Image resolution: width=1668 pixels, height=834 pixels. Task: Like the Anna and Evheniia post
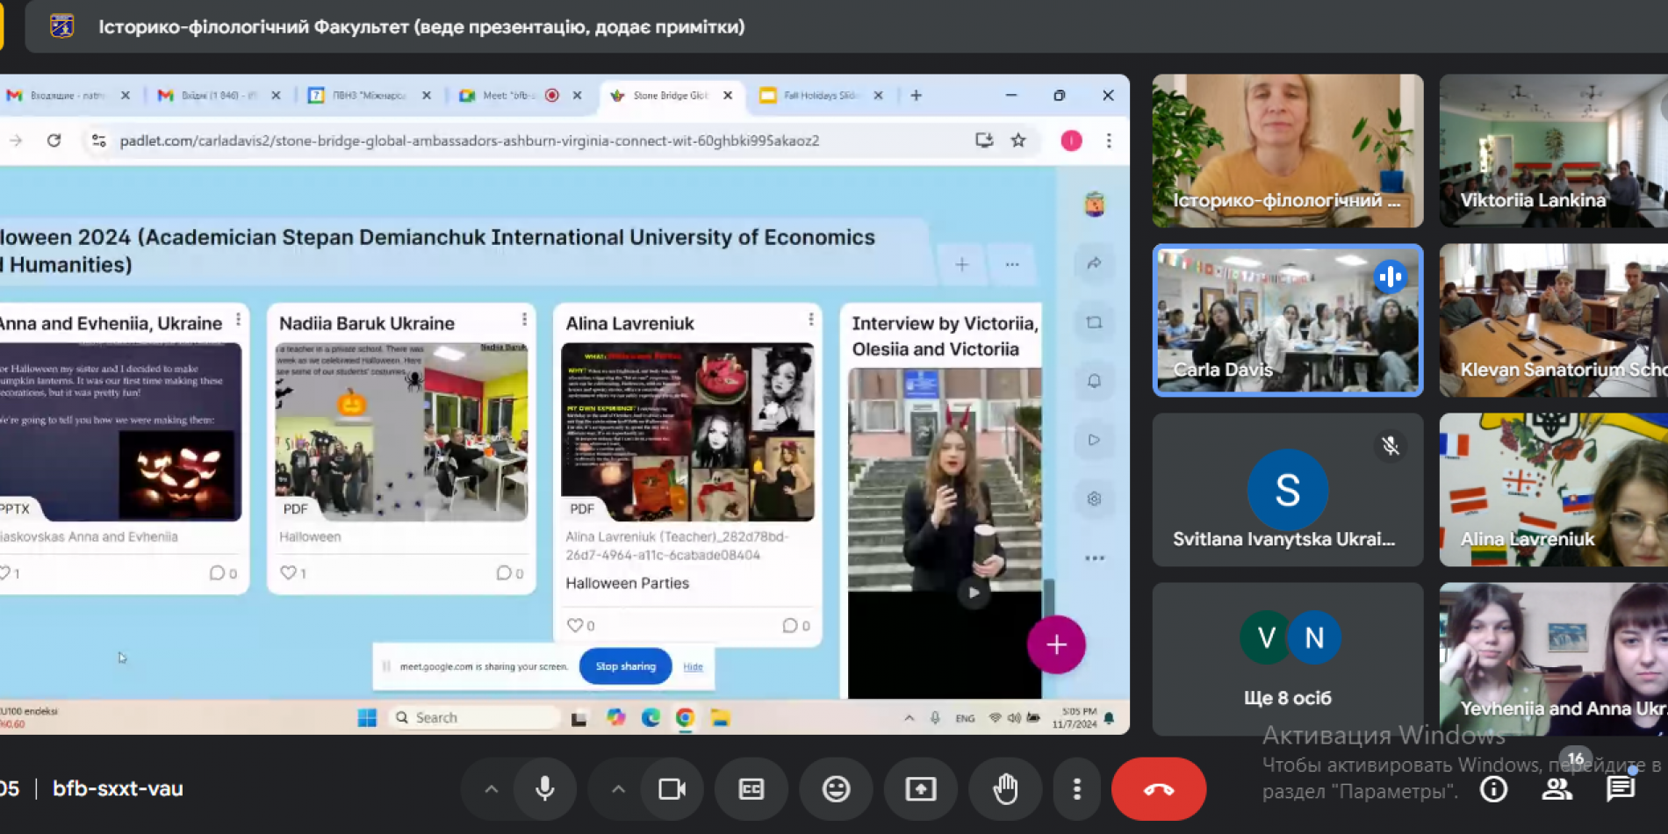(5, 572)
